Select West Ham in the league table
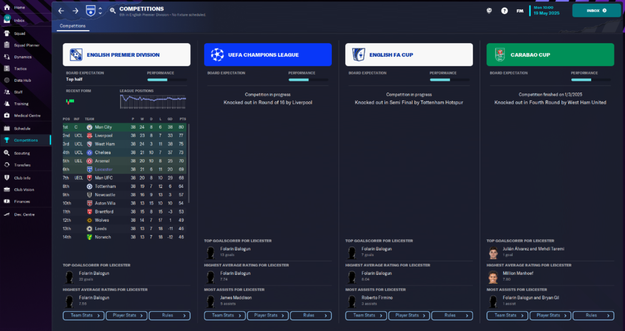This screenshot has height=331, width=625. [x=105, y=144]
